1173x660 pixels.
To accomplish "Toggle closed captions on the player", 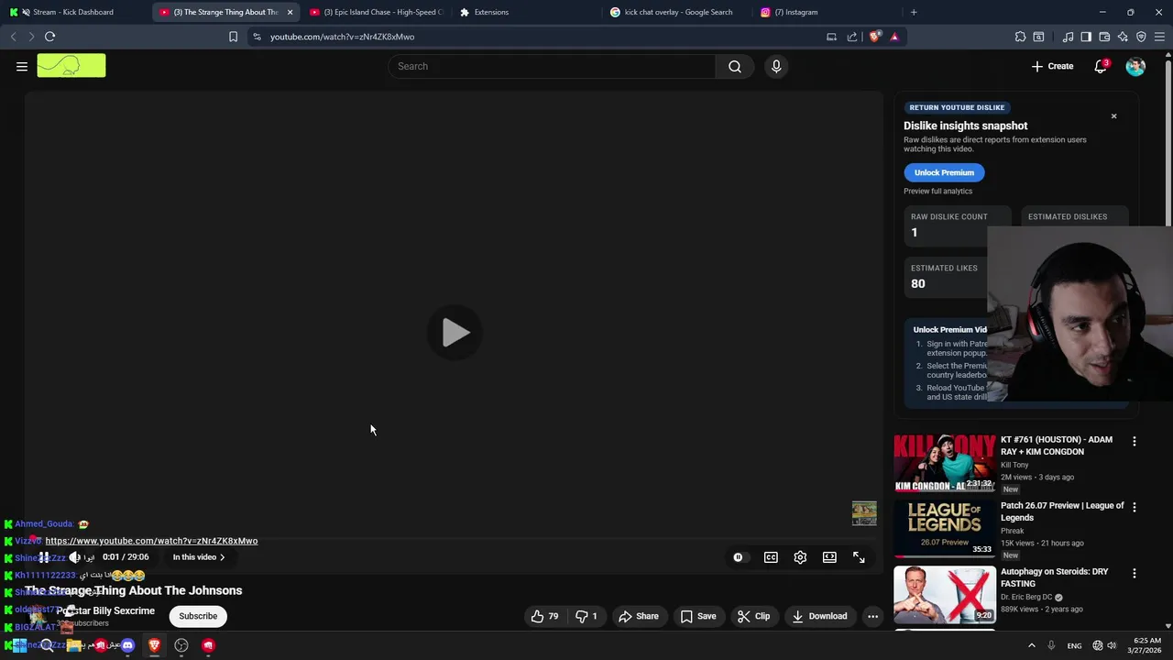I will pyautogui.click(x=771, y=557).
